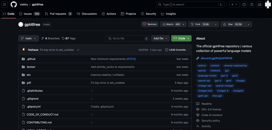Click the CONTRIBUTING.md file icon
The image size is (272, 130).
(23, 122)
